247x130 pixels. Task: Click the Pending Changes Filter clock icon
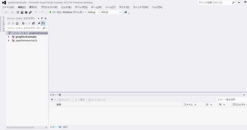23,23
